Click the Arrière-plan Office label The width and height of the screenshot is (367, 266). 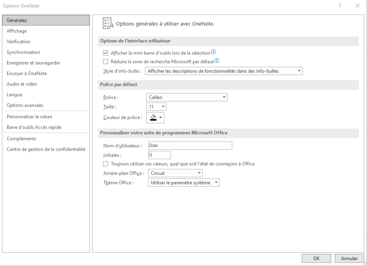(x=124, y=173)
